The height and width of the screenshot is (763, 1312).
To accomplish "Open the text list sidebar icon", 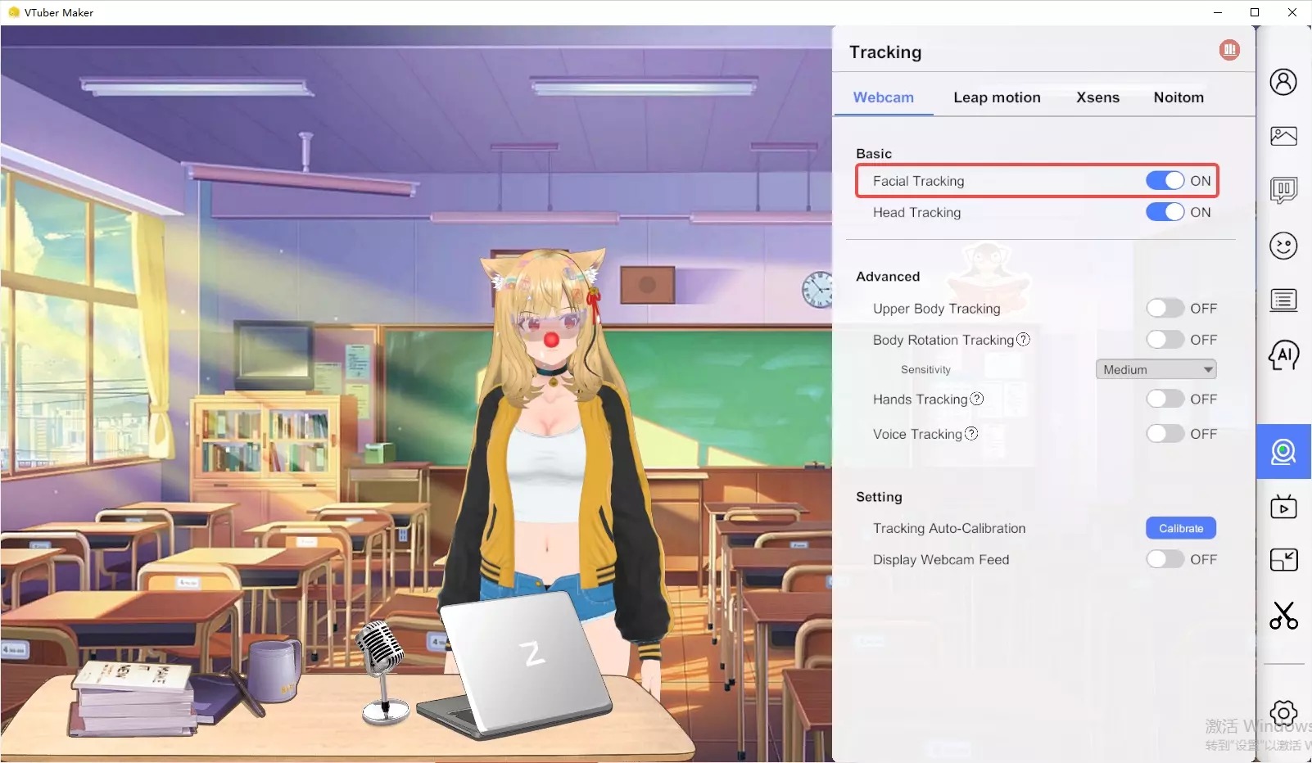I will (1283, 300).
